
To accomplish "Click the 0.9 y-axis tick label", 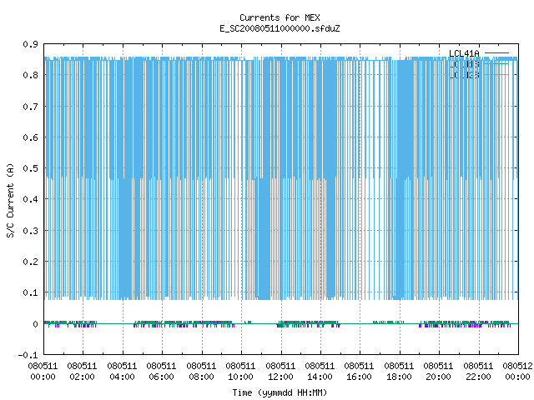I will pos(30,44).
